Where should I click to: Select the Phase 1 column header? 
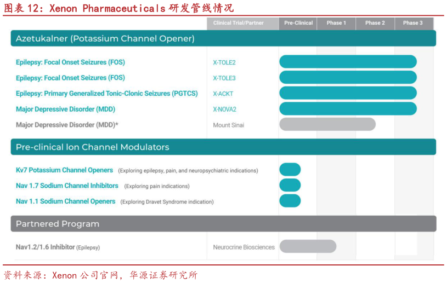pyautogui.click(x=336, y=24)
